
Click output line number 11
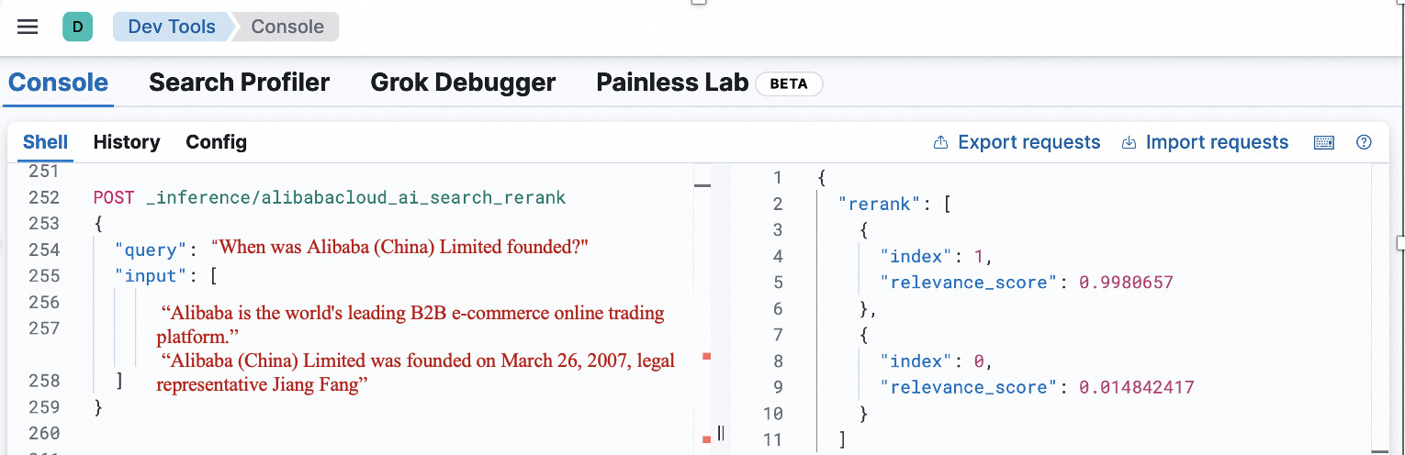point(772,439)
